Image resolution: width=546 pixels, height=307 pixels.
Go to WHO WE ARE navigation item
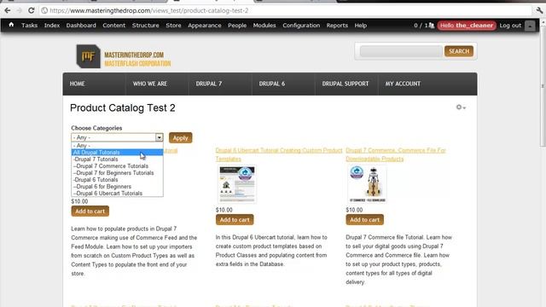click(x=150, y=84)
